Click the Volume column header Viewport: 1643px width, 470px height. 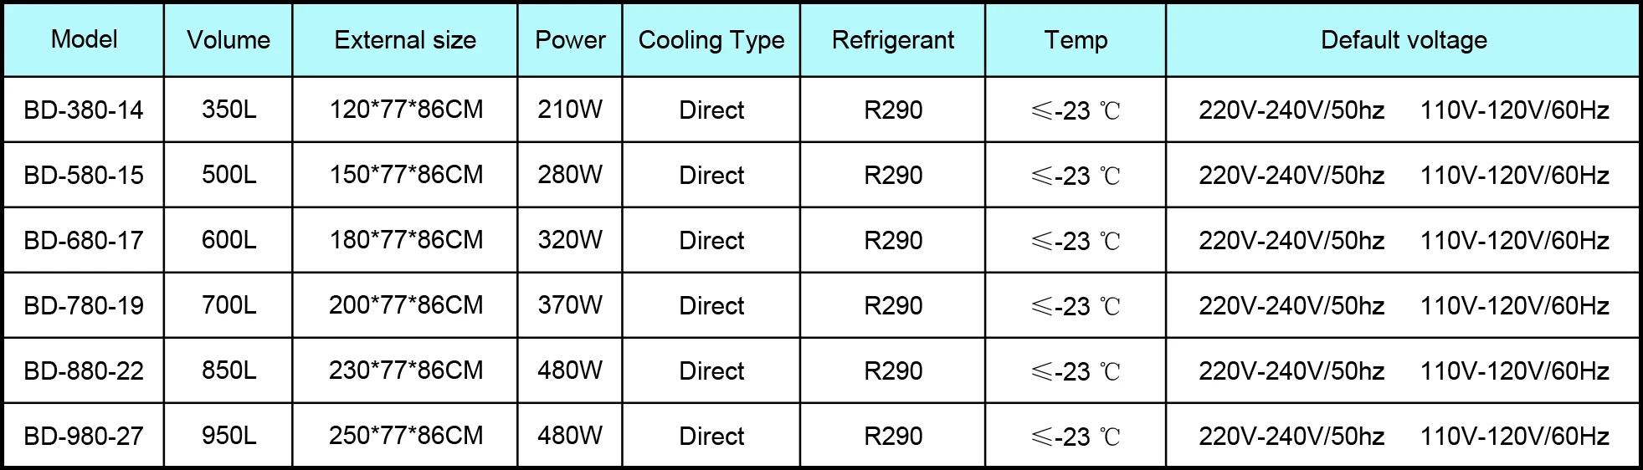(x=228, y=39)
